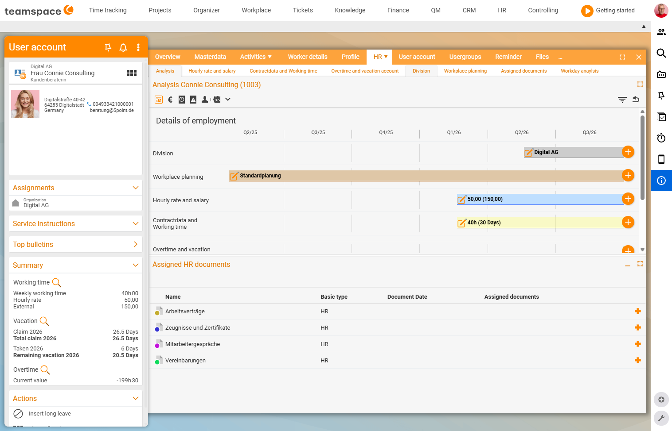The height and width of the screenshot is (431, 672).
Task: Add a new Contractdata and Working time entry
Action: (x=628, y=222)
